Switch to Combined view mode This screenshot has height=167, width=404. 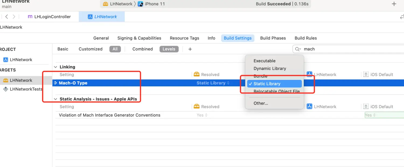click(142, 49)
